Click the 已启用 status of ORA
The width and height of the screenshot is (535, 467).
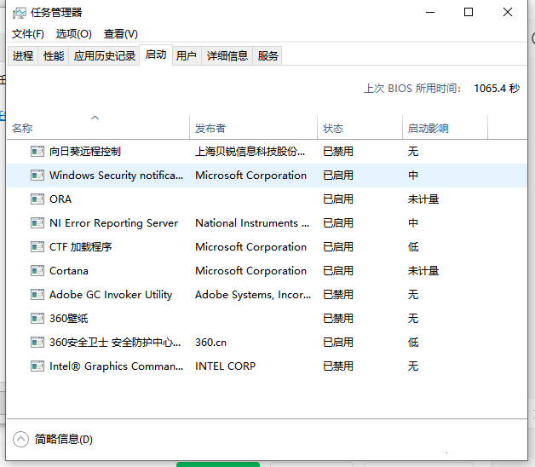338,199
